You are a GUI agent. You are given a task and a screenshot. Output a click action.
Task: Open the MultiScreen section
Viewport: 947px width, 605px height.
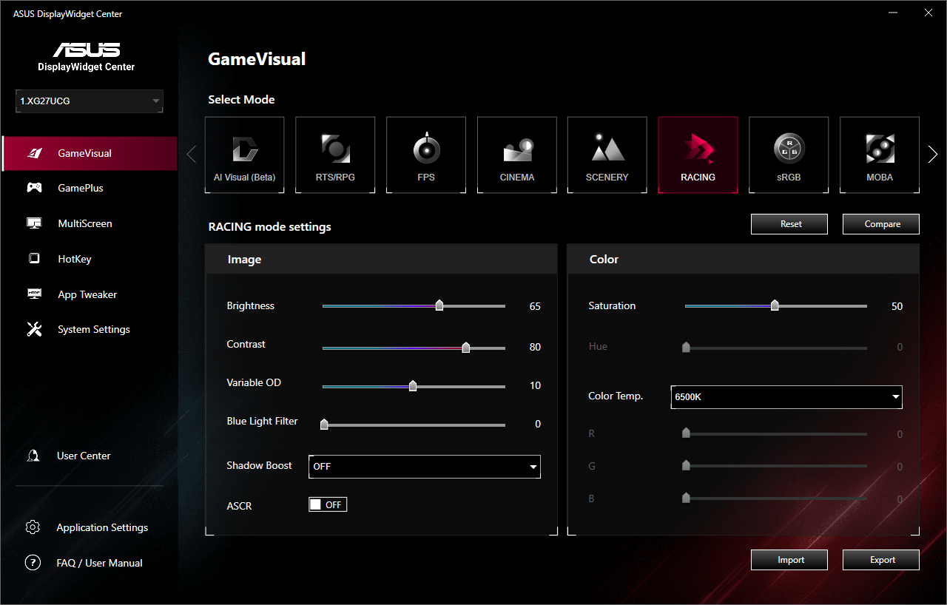coord(85,223)
